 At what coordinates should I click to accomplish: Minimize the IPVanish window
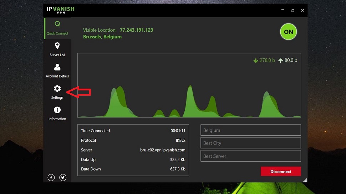tap(283, 10)
